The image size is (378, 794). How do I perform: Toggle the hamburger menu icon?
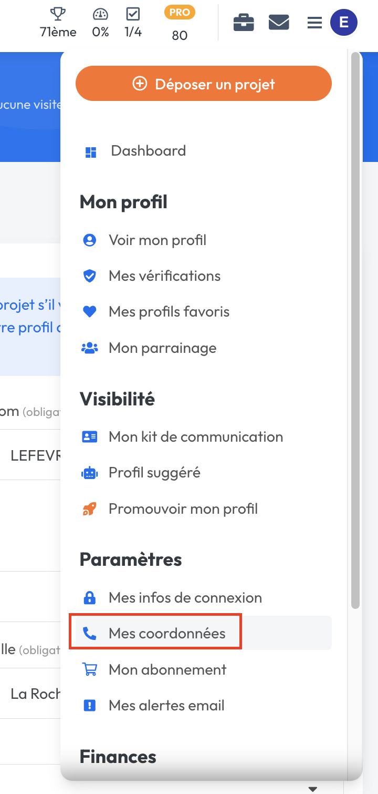[x=314, y=23]
